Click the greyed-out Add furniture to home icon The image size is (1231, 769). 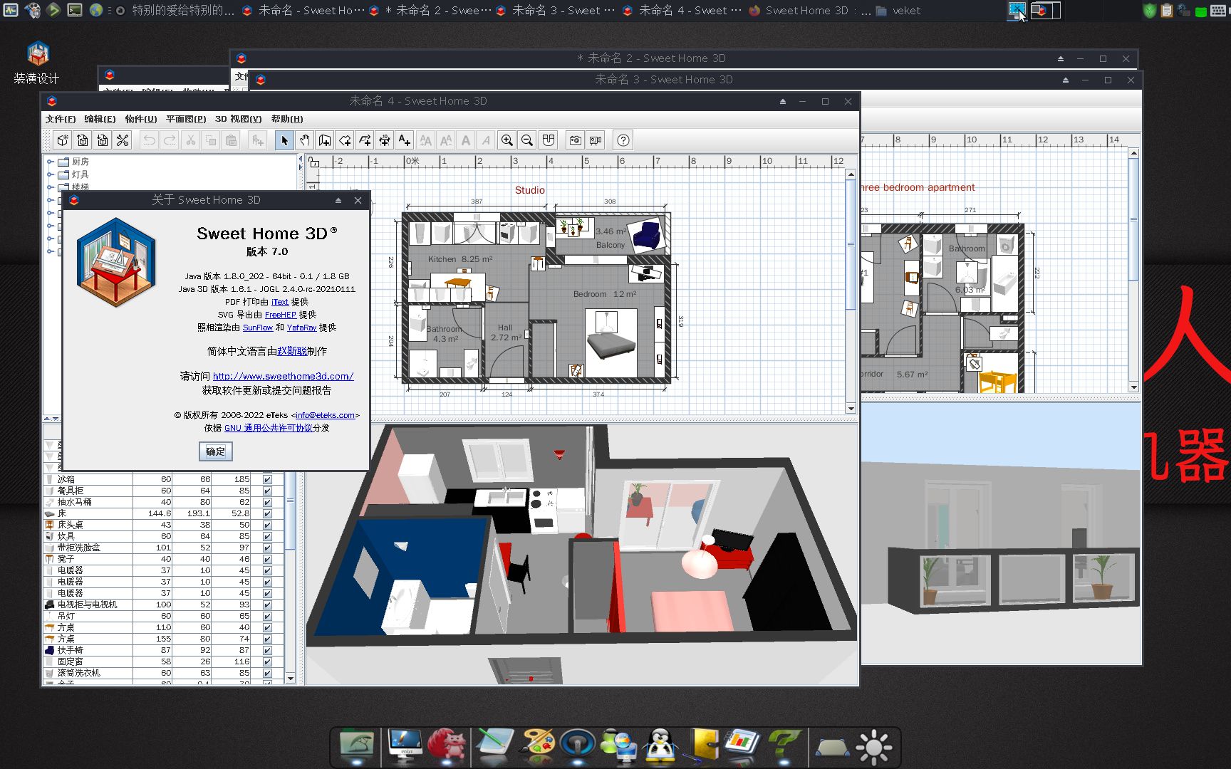pyautogui.click(x=257, y=140)
